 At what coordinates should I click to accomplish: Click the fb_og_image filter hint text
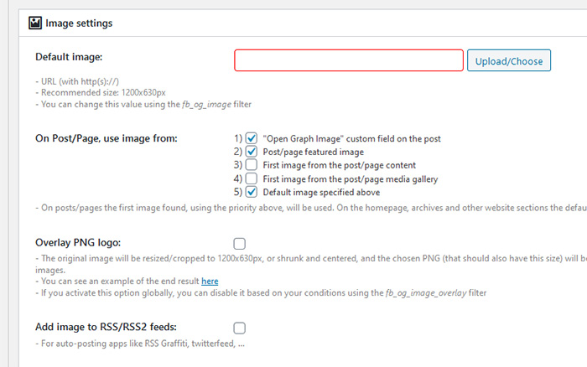tap(143, 105)
